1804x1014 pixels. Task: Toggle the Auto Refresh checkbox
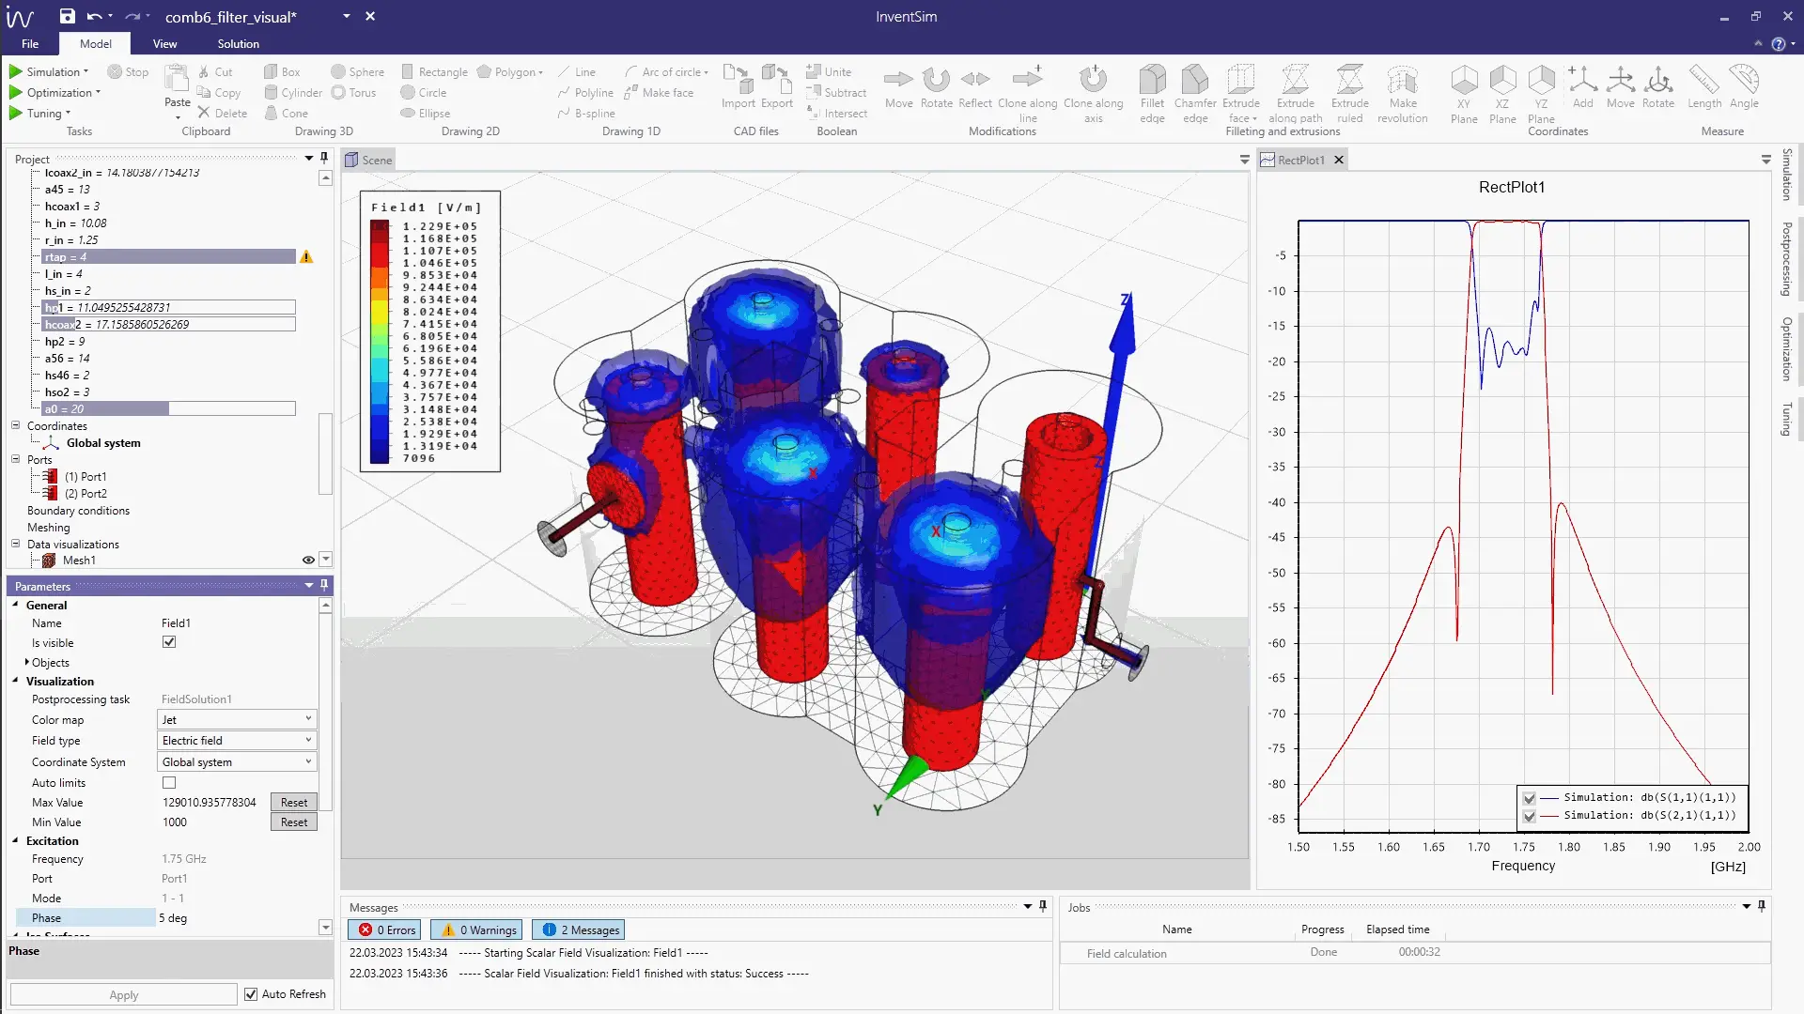point(251,994)
